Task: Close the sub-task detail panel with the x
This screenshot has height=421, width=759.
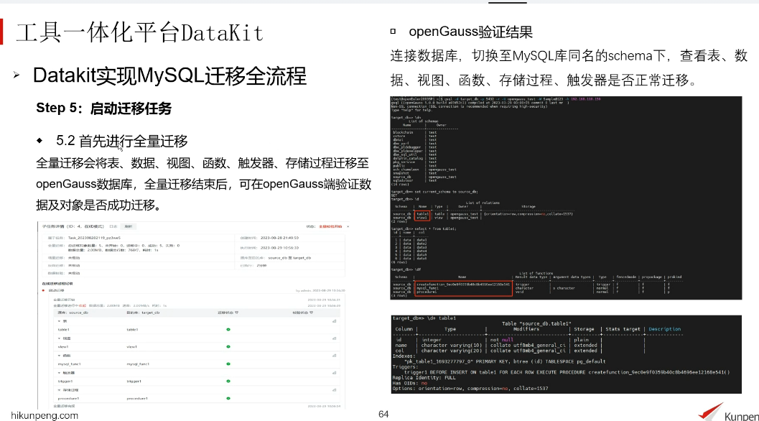Action: 348,226
